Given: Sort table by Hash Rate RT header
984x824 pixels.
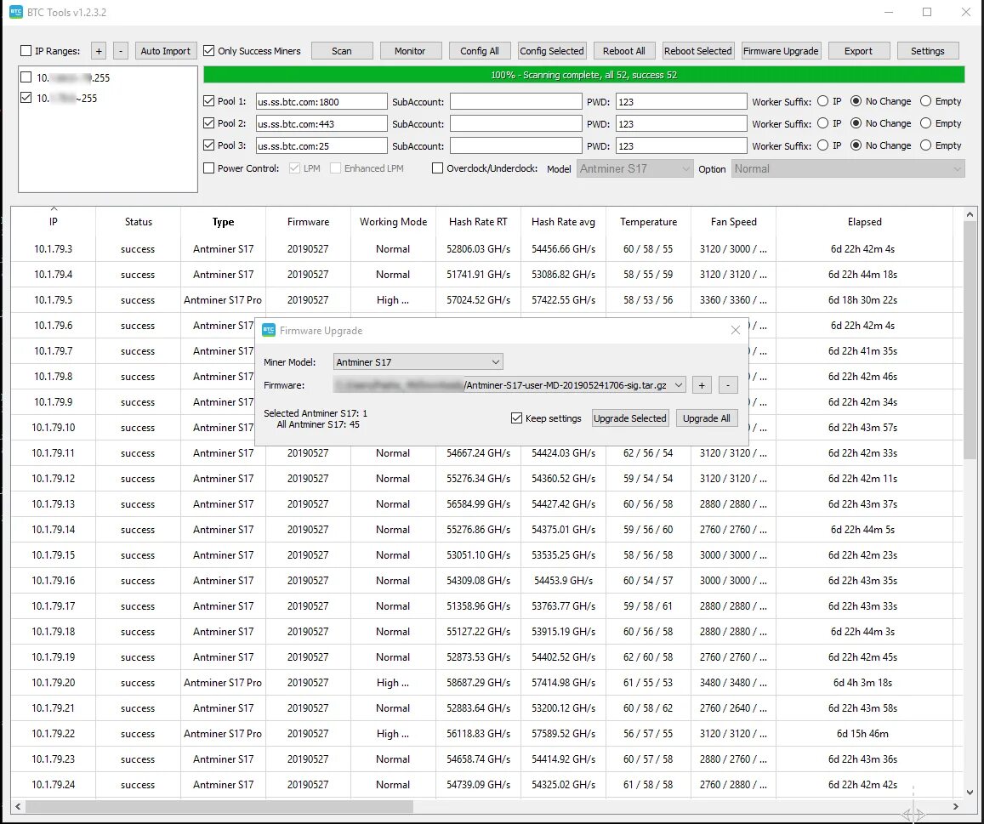Looking at the screenshot, I should pyautogui.click(x=478, y=222).
